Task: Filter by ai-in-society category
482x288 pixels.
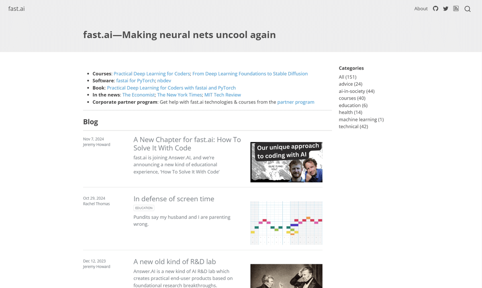Action: (x=357, y=91)
